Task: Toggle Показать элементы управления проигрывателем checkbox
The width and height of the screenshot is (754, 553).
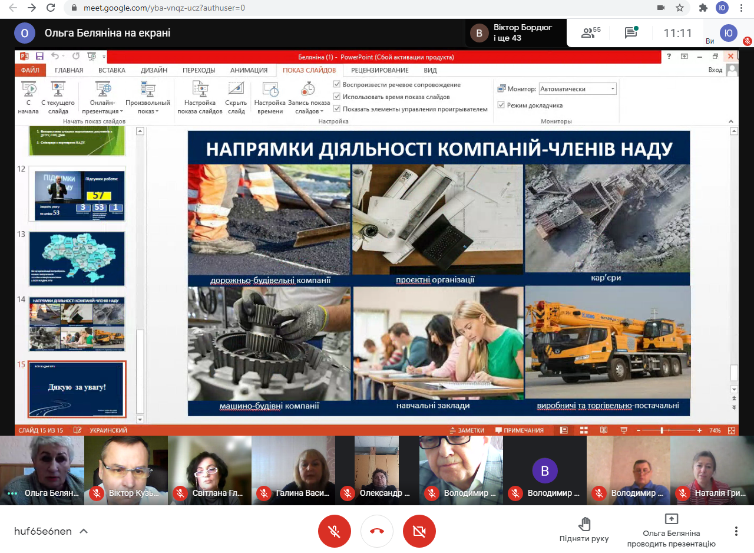Action: 337,109
